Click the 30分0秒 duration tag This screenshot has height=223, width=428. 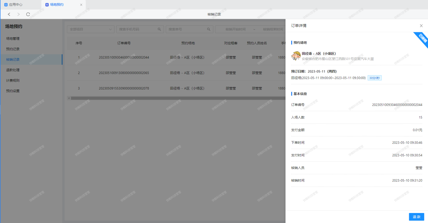click(374, 78)
